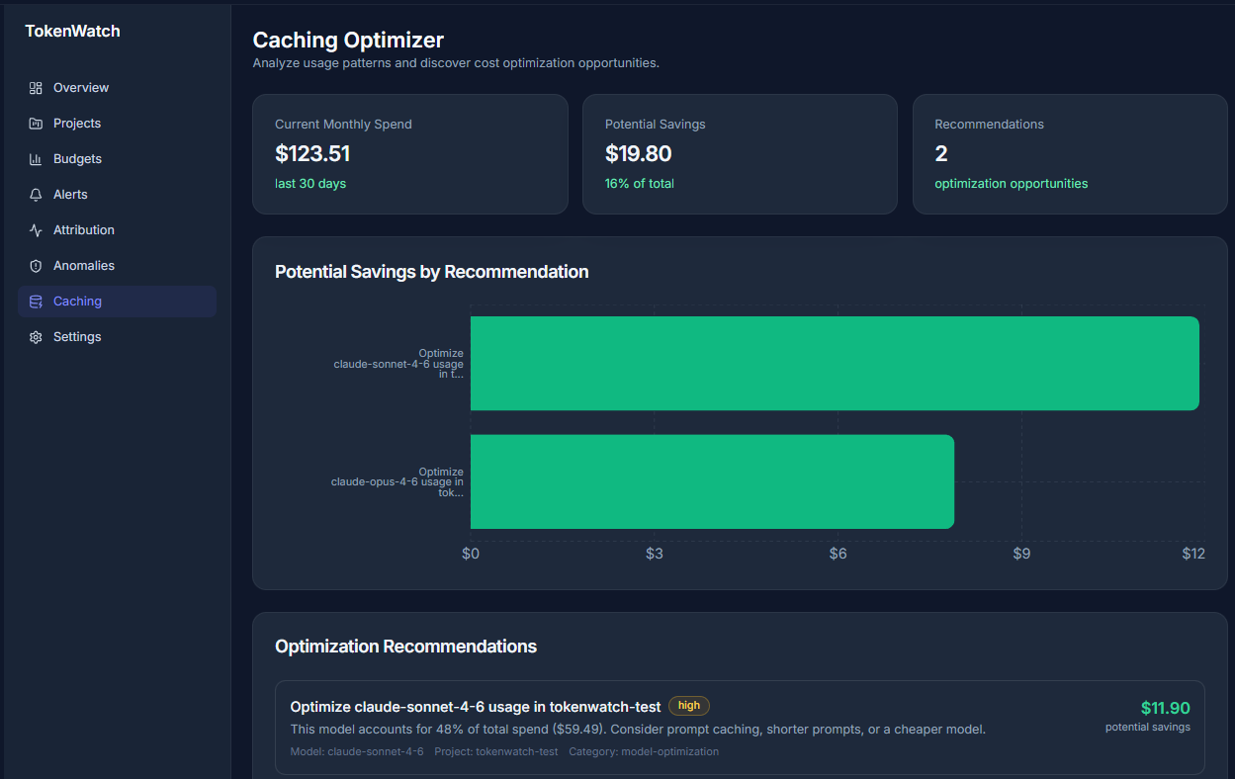Select the Budgets bar-chart icon
The height and width of the screenshot is (779, 1235).
(38, 158)
